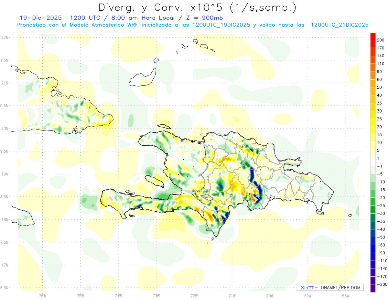Click the '75W' longitude label
The width and height of the screenshot is (388, 300).
click(80, 295)
